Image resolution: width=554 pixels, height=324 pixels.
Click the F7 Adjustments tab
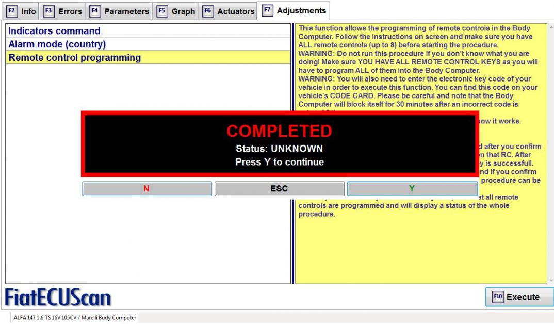click(x=295, y=11)
